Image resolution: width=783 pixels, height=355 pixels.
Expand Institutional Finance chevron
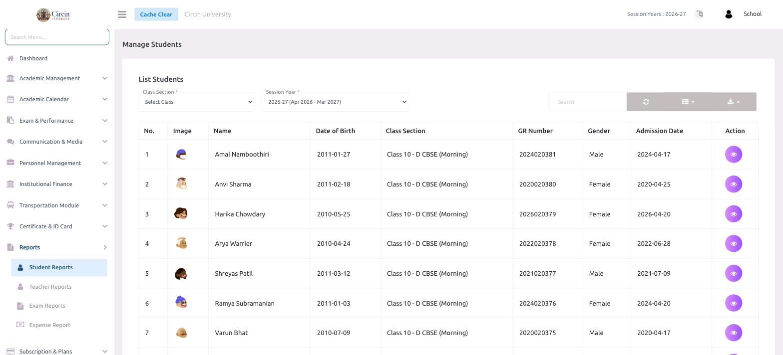tap(105, 184)
